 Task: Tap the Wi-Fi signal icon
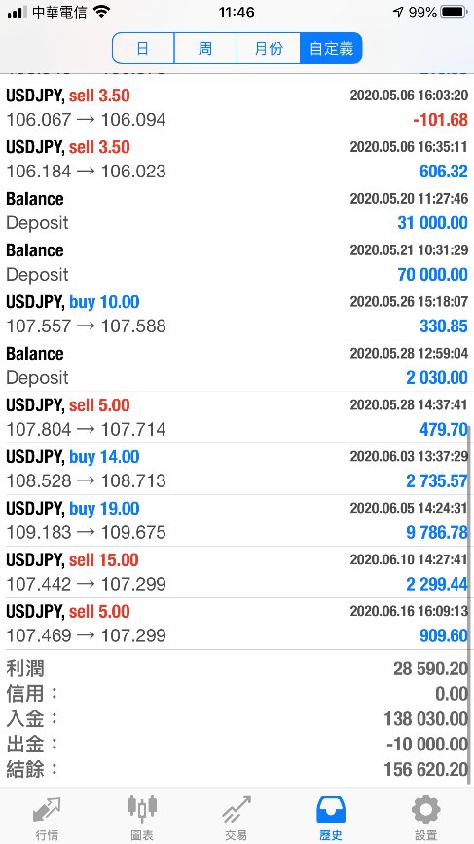tap(100, 12)
